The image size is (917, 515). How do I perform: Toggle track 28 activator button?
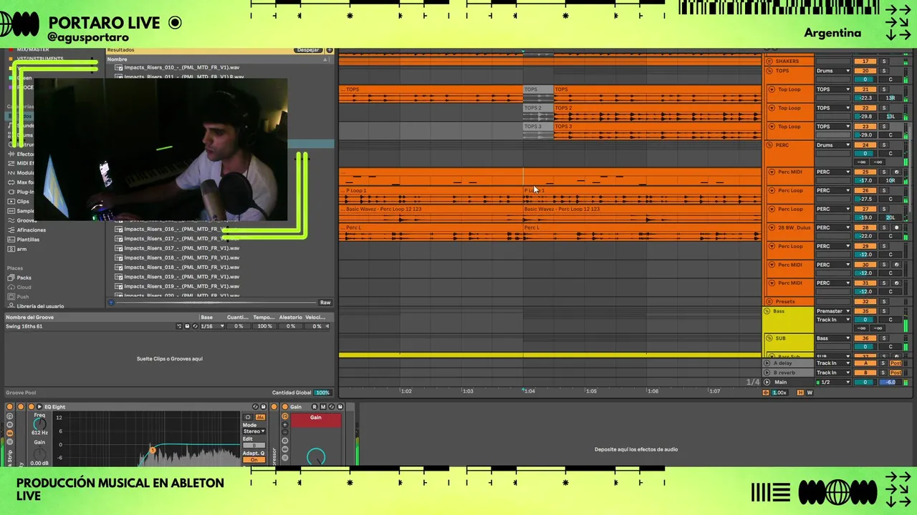coord(865,227)
